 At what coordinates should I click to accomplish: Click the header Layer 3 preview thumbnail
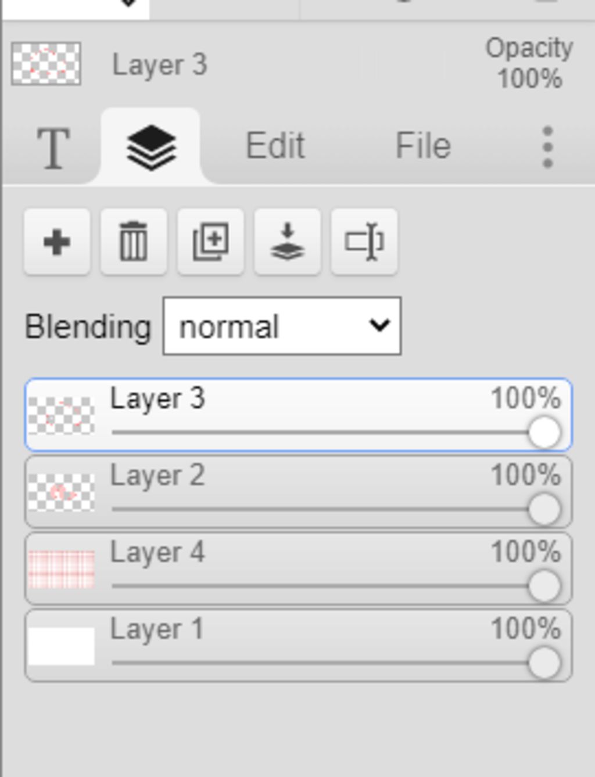click(x=46, y=64)
